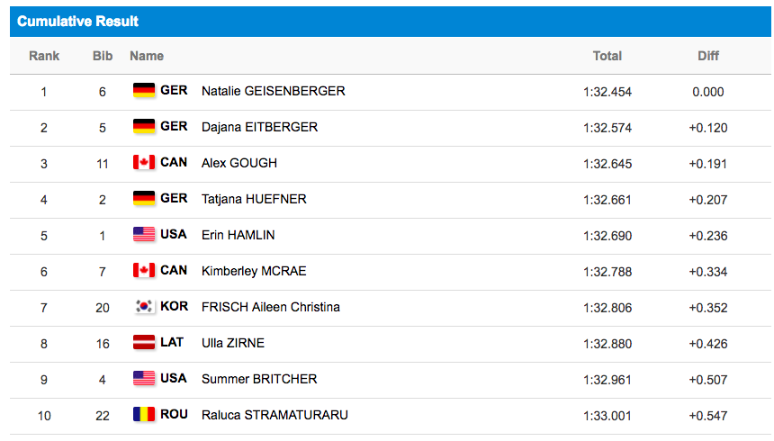Click the Name column header
Screen dimensions: 774x441
coord(147,56)
